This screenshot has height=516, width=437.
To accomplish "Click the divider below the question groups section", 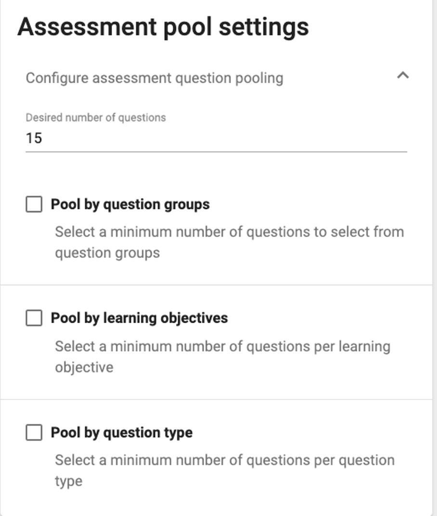I will pyautogui.click(x=216, y=285).
